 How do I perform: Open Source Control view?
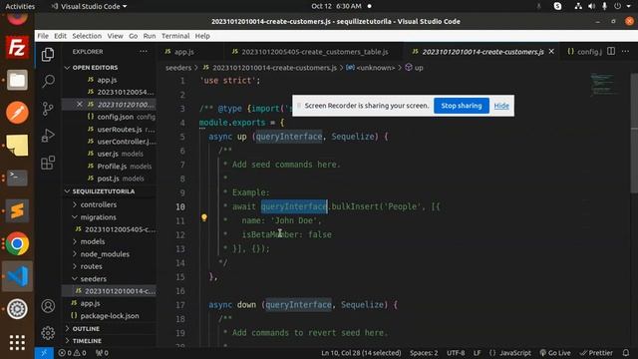click(48, 109)
